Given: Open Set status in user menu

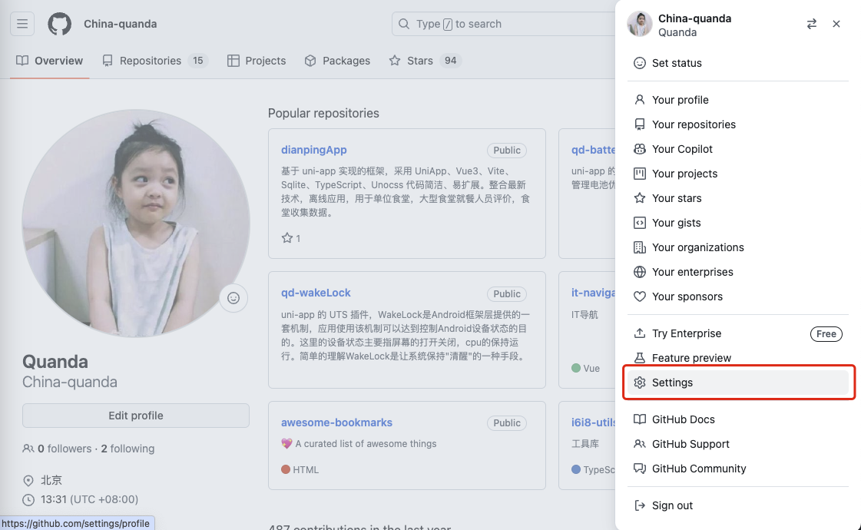Looking at the screenshot, I should point(676,63).
